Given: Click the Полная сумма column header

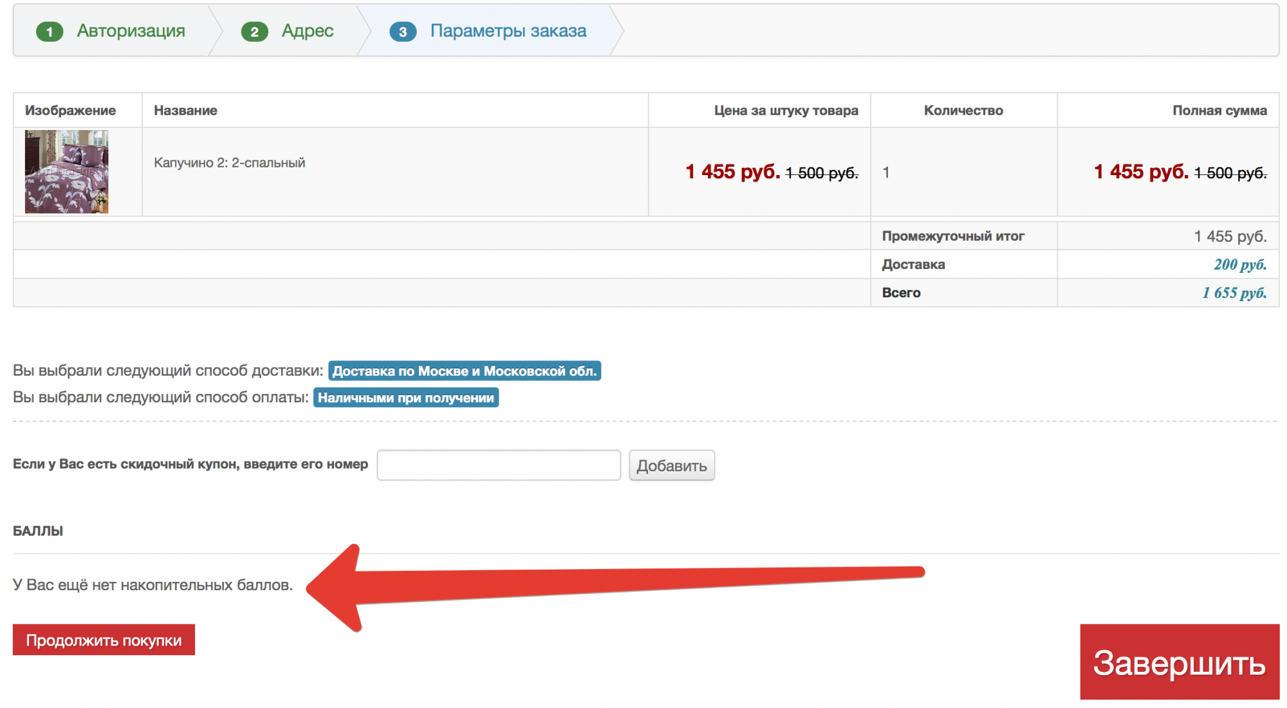Looking at the screenshot, I should tap(1219, 110).
